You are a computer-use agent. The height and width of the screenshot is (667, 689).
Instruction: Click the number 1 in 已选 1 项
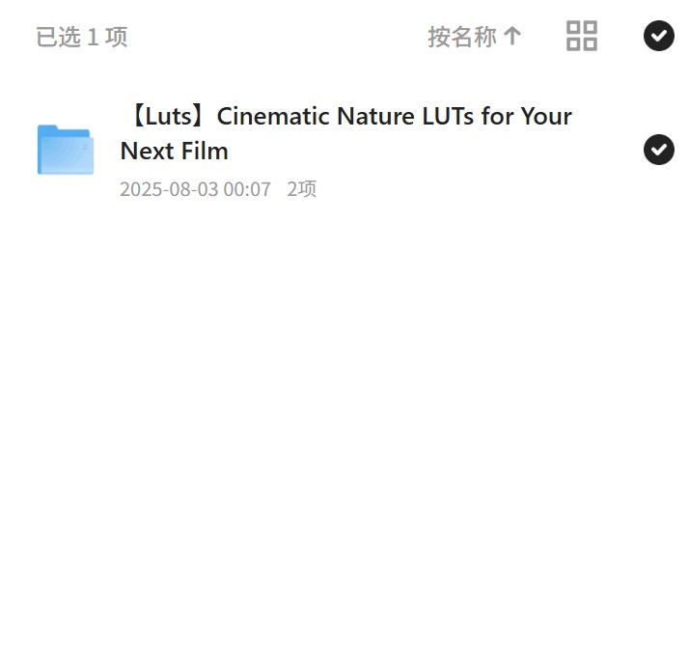pos(93,37)
